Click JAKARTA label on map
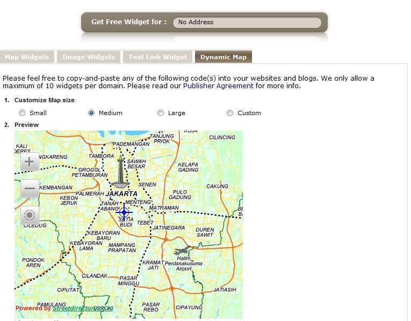The height and width of the screenshot is (321, 411). [121, 194]
